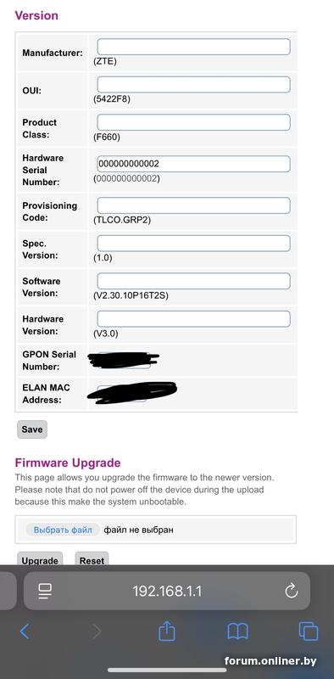
Task: Click the Upgrade button
Action: click(40, 559)
